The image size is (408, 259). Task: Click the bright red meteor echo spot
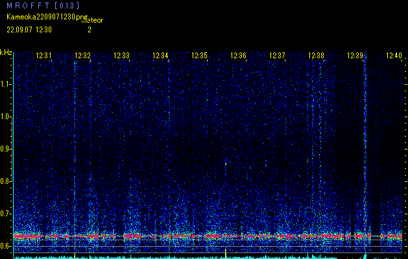(x=226, y=164)
